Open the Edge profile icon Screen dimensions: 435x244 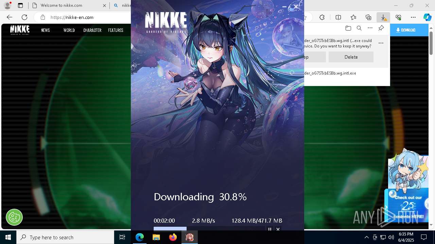(7, 5)
